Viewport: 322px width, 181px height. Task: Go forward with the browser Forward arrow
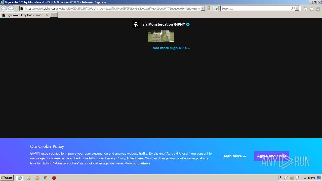(x=11, y=8)
